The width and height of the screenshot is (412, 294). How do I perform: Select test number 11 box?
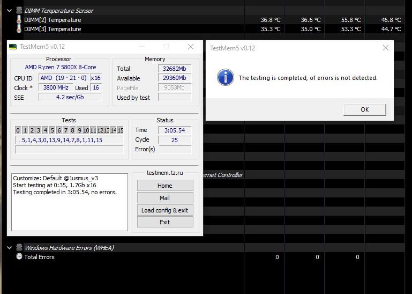pos(93,130)
